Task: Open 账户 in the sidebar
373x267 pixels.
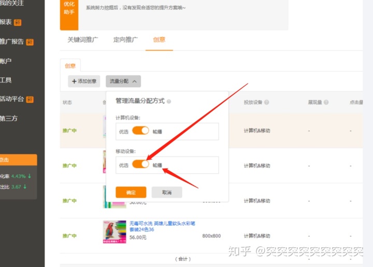Action: [x=6, y=61]
